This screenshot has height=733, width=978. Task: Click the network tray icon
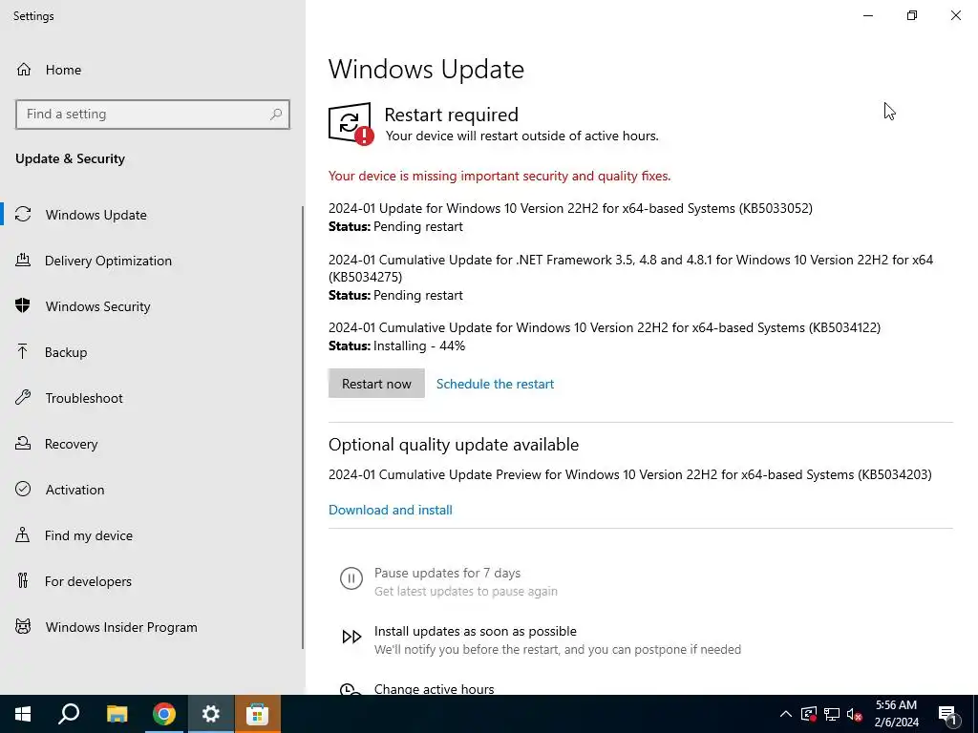click(x=832, y=714)
